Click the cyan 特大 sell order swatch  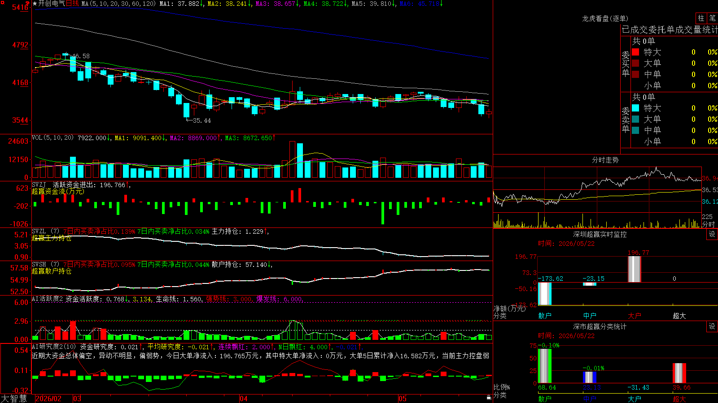(635, 108)
